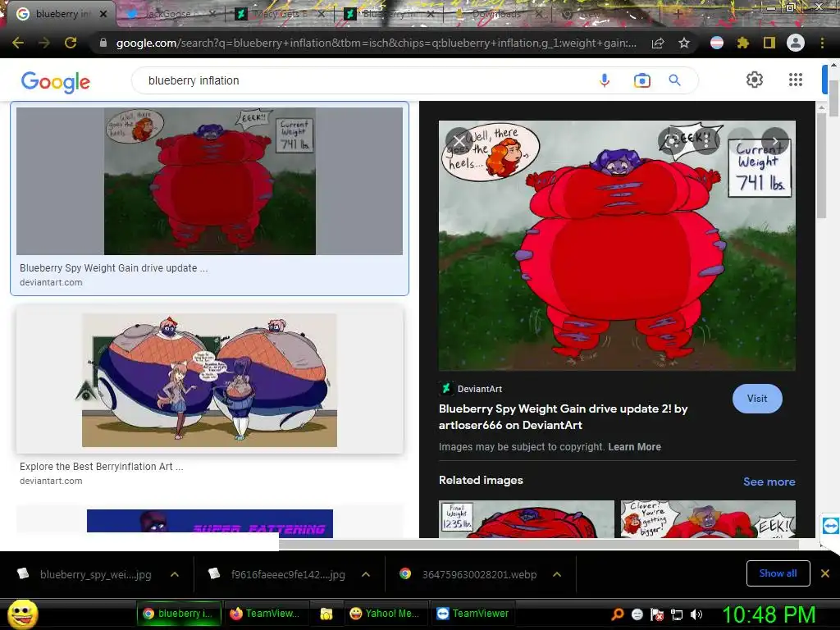Close the downloads bar
The width and height of the screenshot is (840, 630).
(825, 573)
